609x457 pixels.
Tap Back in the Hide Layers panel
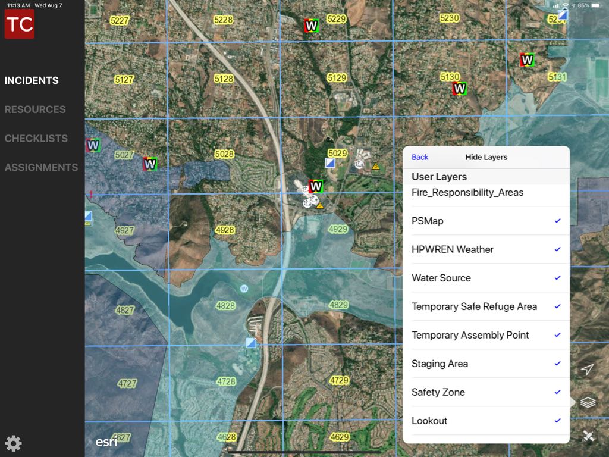pyautogui.click(x=420, y=157)
